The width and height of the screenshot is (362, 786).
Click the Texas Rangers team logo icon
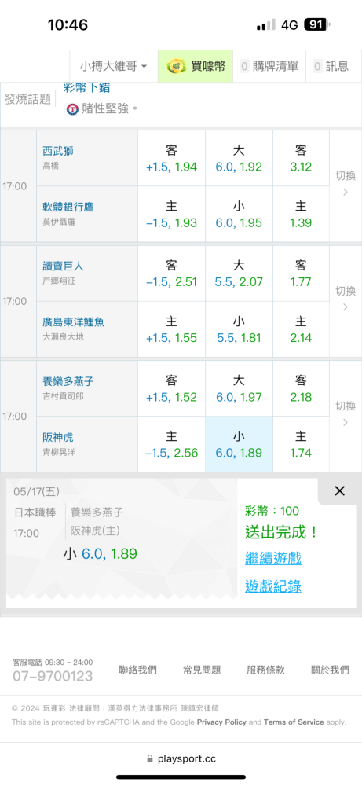72,108
